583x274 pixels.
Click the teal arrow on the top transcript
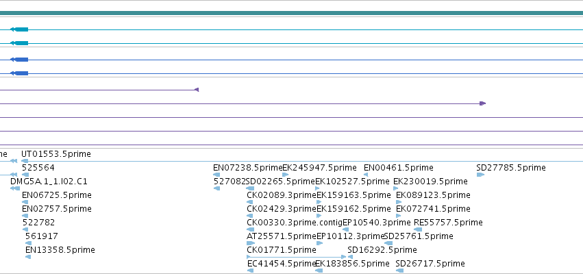click(x=19, y=29)
